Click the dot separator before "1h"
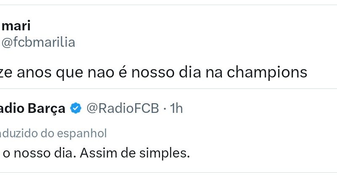337x179 pixels. 164,109
